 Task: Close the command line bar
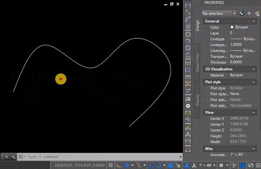tap(7, 157)
